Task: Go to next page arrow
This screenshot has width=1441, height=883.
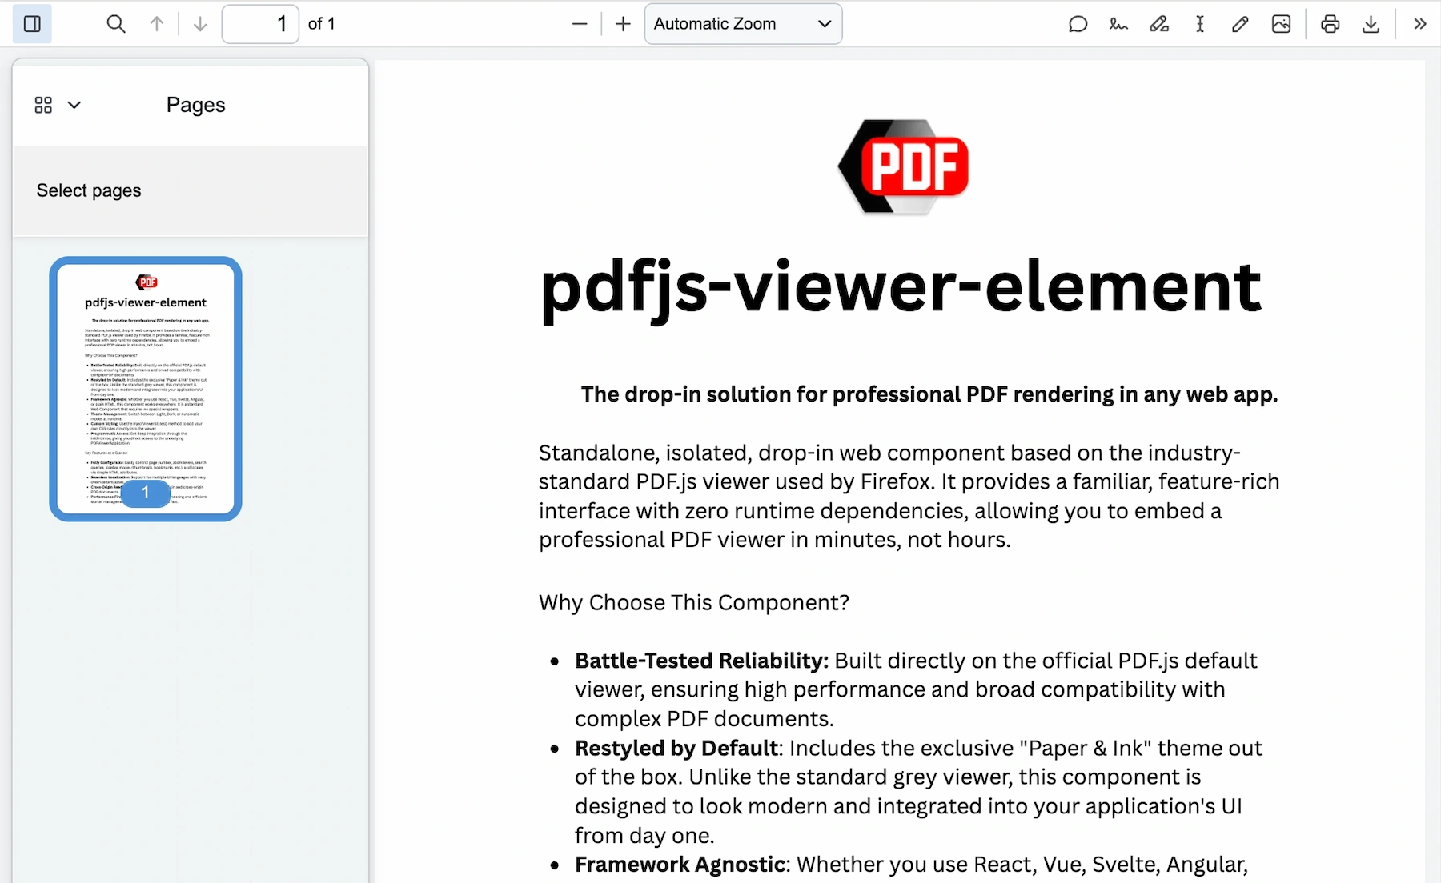Action: [x=200, y=24]
